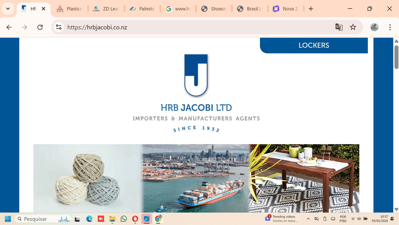The width and height of the screenshot is (399, 225).
Task: Open Opera browser from the taskbar
Action: (135, 219)
